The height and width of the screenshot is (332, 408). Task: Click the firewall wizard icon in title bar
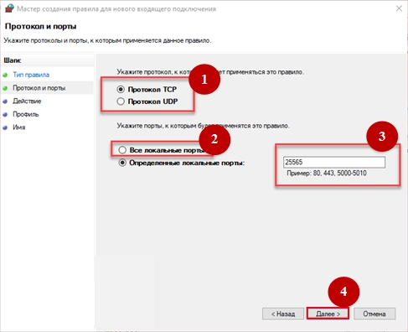tap(9, 8)
